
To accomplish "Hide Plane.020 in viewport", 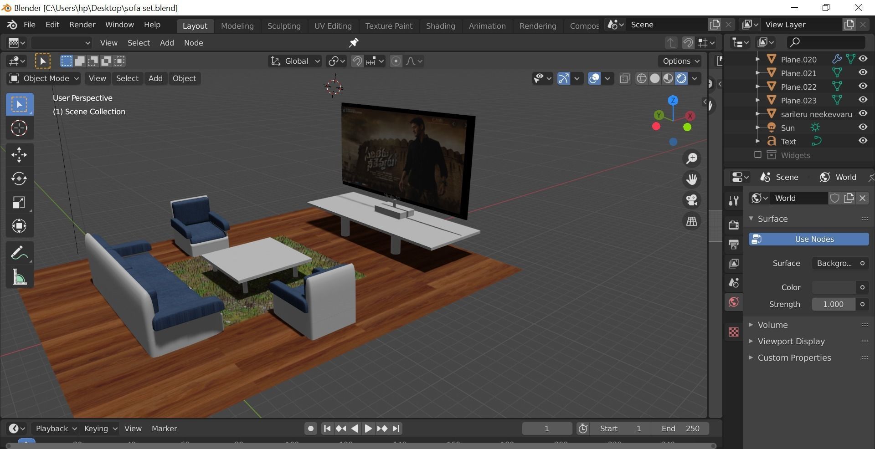I will pos(863,59).
